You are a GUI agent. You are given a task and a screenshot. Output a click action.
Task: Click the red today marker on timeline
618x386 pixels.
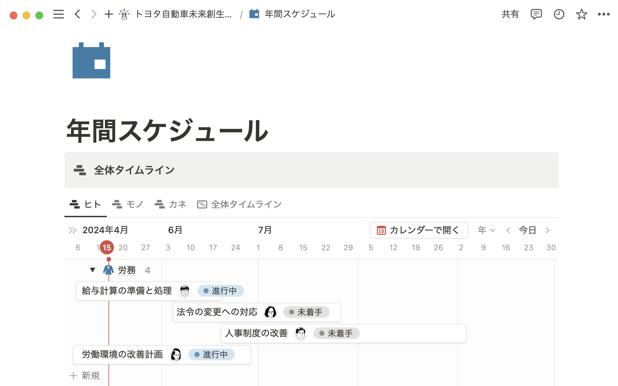click(x=107, y=247)
